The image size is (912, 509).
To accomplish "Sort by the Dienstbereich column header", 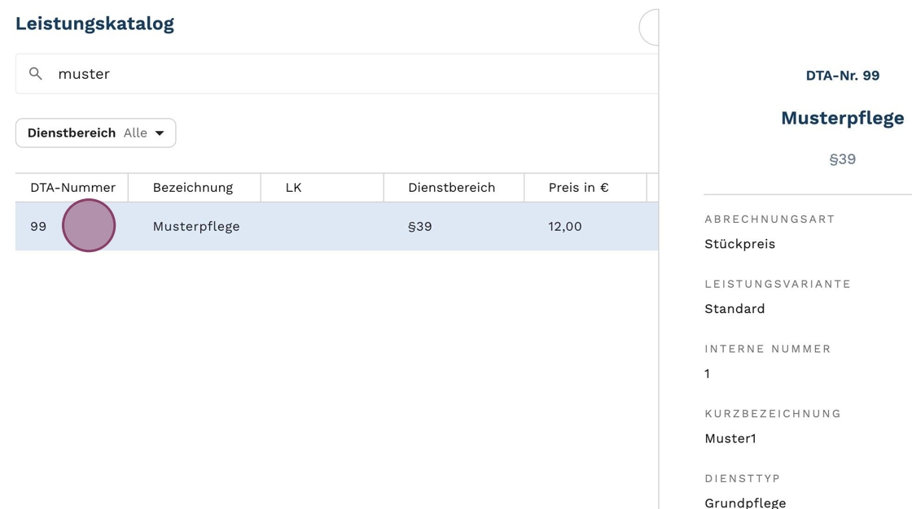I will (x=451, y=188).
